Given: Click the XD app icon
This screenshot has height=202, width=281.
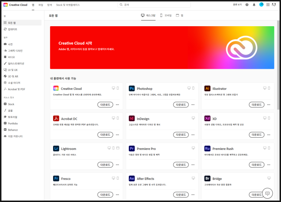Looking at the screenshot, I should [x=207, y=118].
